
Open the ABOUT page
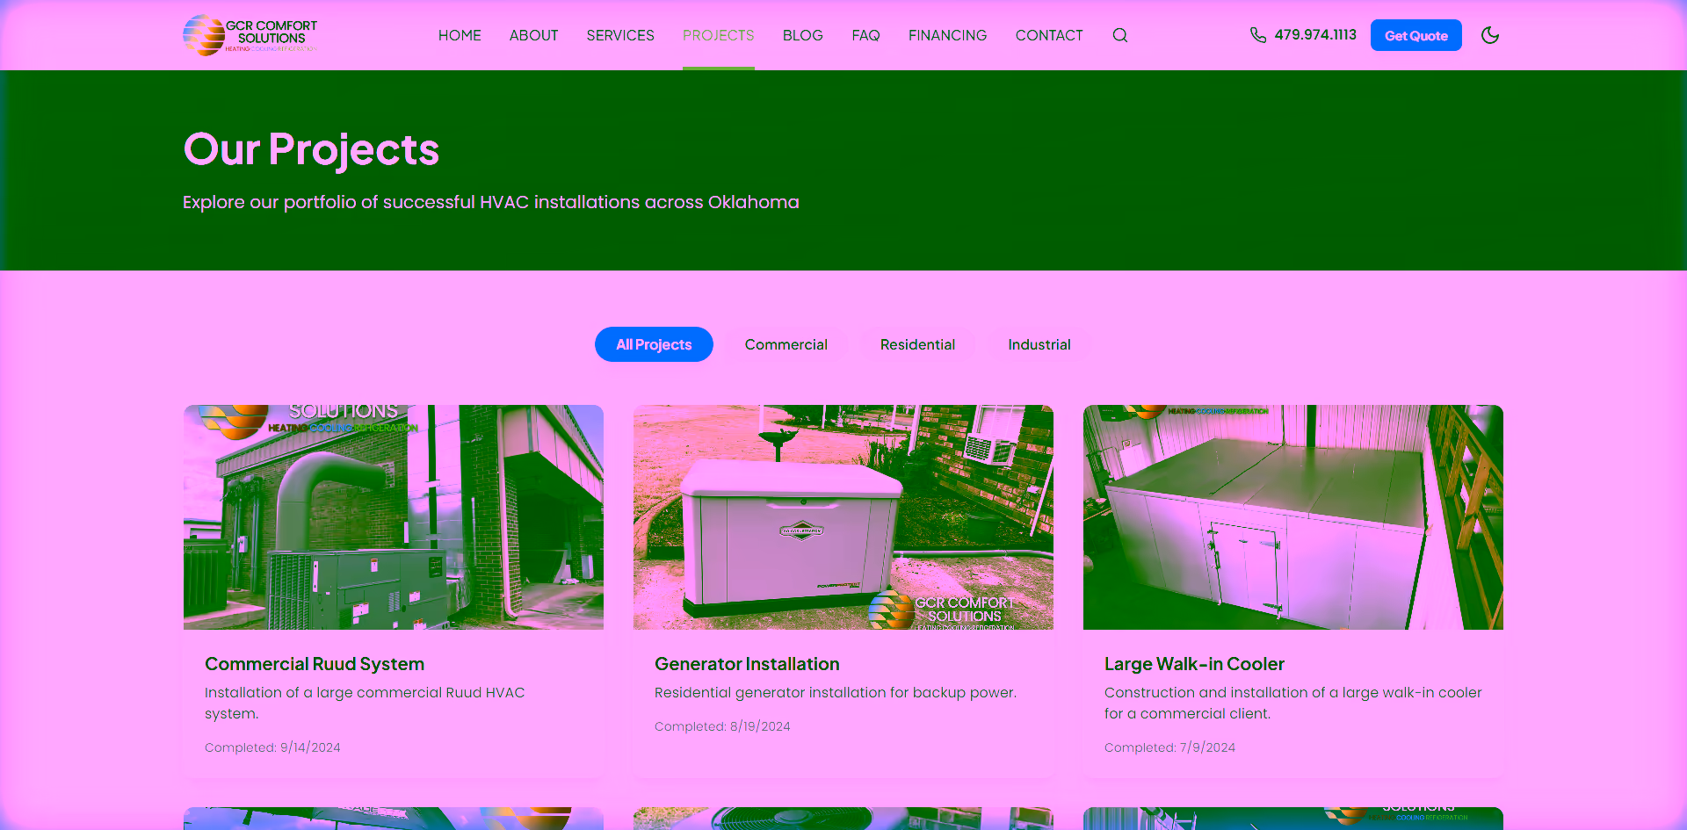534,35
